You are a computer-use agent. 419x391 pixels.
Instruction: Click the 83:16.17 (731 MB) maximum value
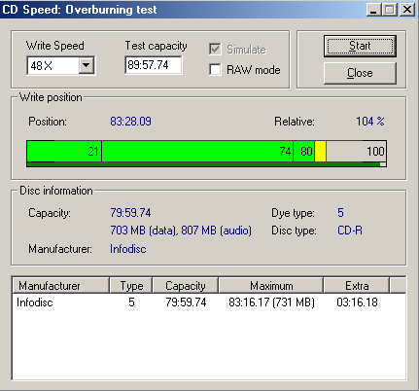click(x=271, y=302)
